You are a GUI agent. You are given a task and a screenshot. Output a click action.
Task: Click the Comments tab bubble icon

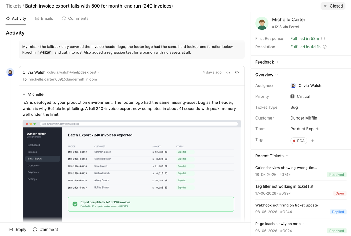tap(64, 18)
